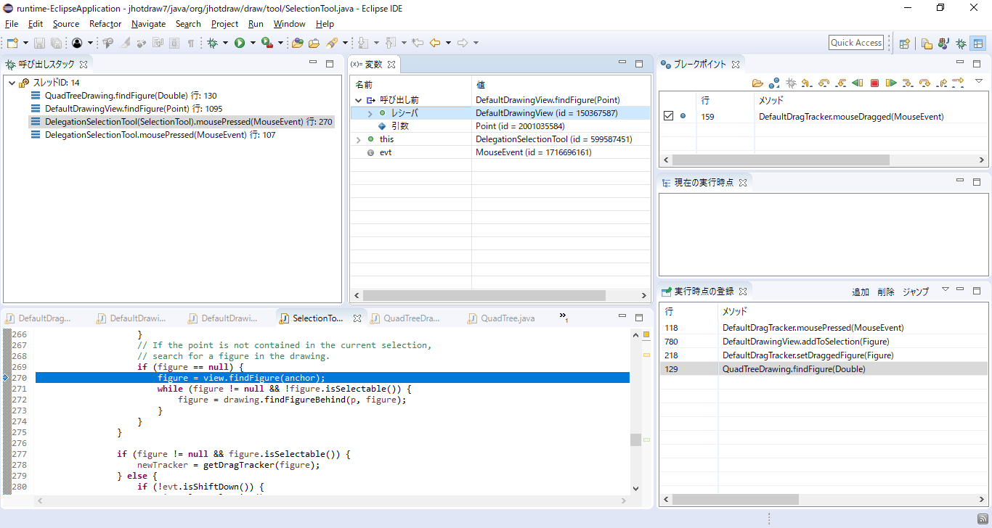Click line number 277 in editor
This screenshot has height=528, width=992.
click(19, 454)
